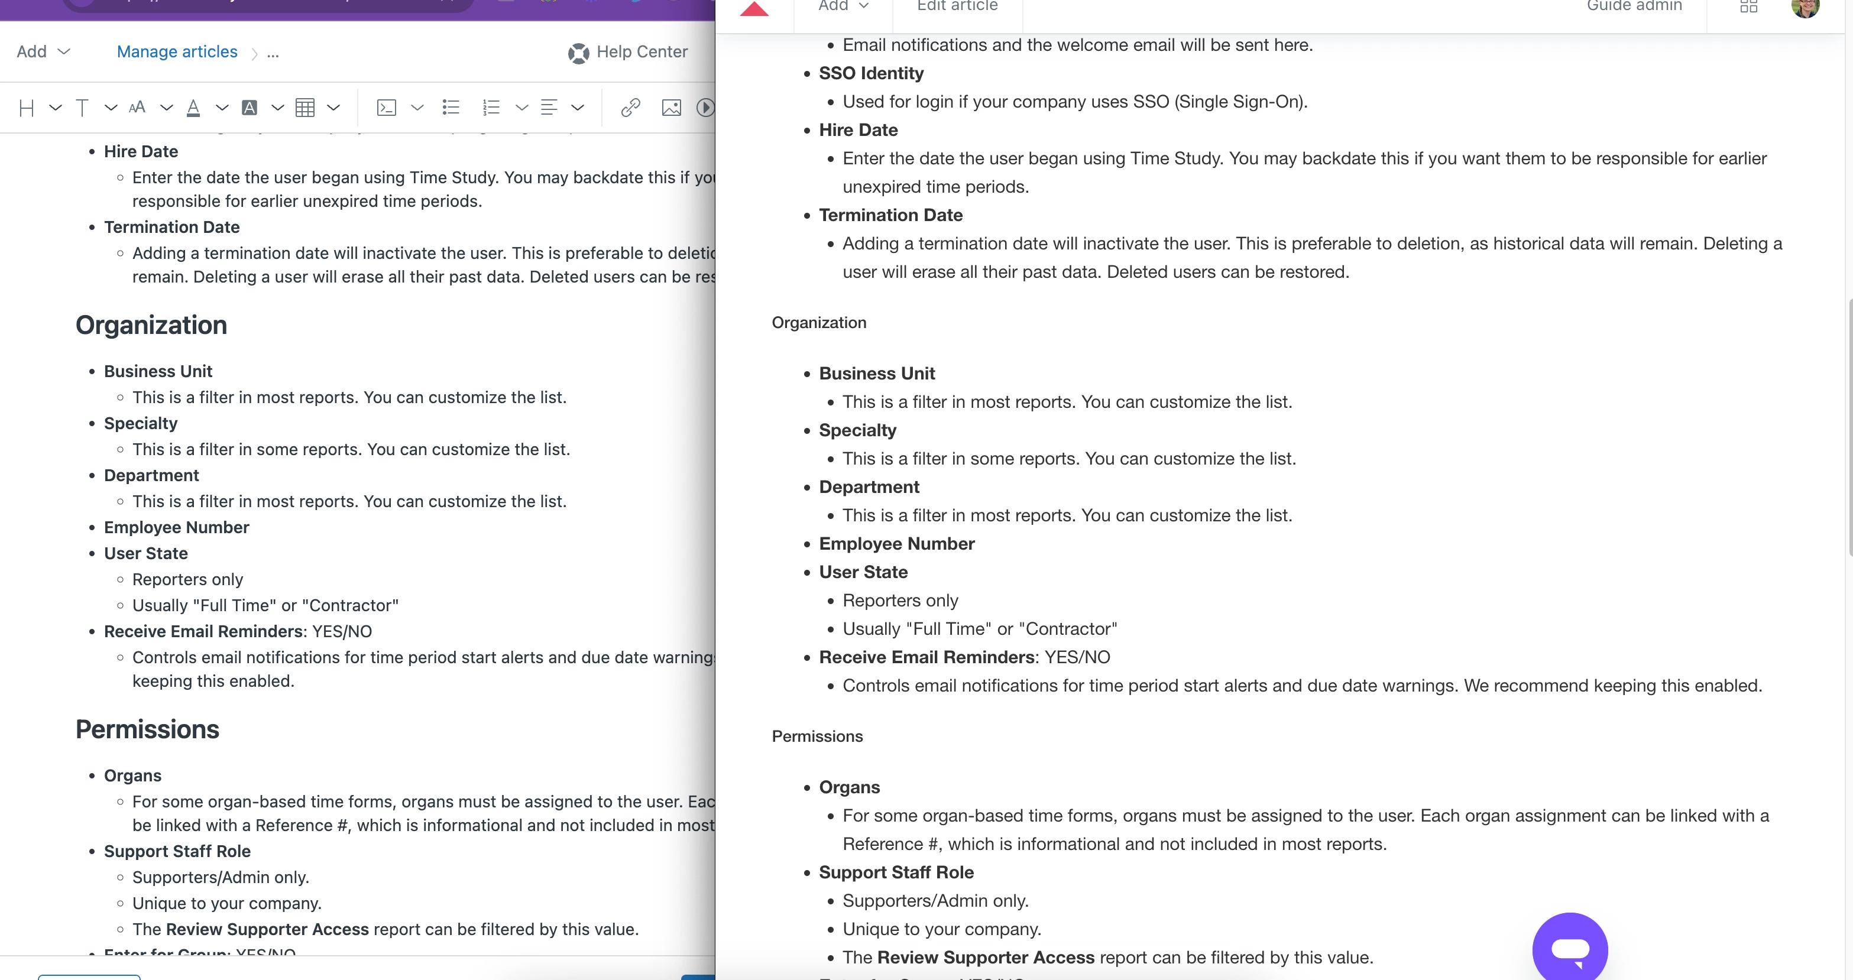Screen dimensions: 1853x980
Task: Expand the heading dropdown arrow
Action: point(56,108)
